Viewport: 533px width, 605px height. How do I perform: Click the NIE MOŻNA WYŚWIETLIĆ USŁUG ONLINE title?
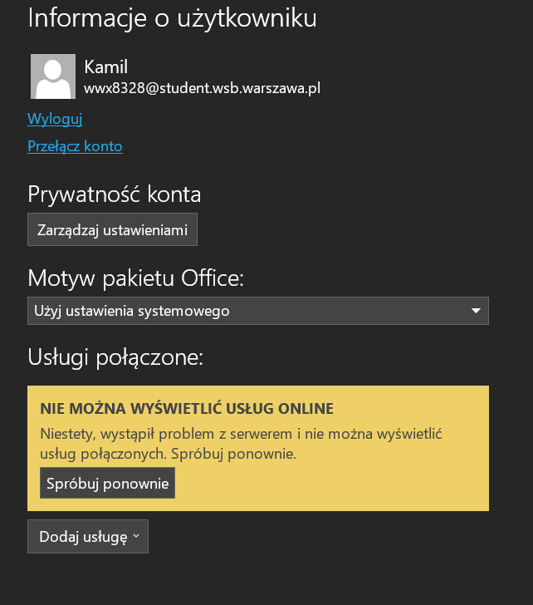186,409
